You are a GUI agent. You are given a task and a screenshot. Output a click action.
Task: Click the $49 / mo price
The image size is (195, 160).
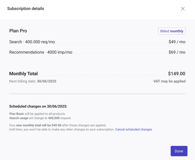coord(177,42)
